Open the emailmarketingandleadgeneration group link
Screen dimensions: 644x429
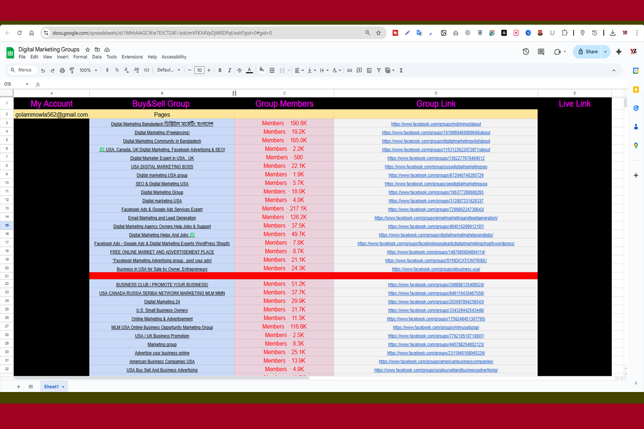coord(436,218)
